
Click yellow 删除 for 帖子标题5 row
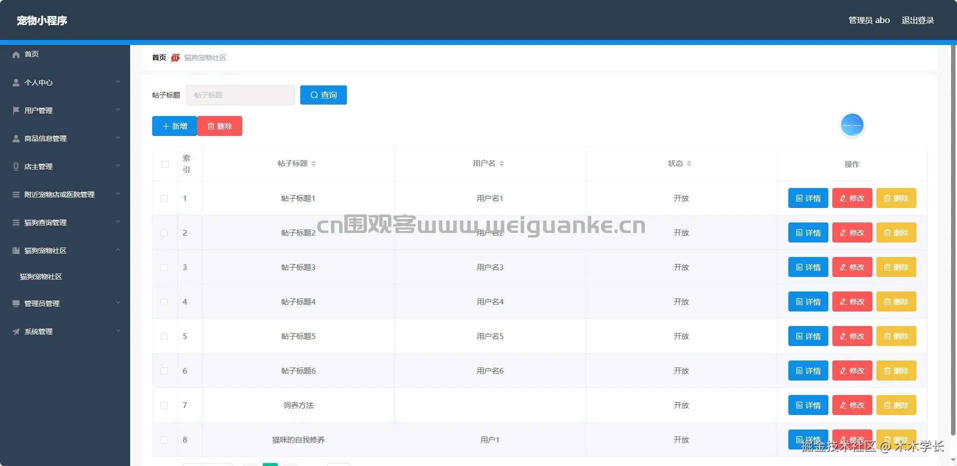(896, 336)
